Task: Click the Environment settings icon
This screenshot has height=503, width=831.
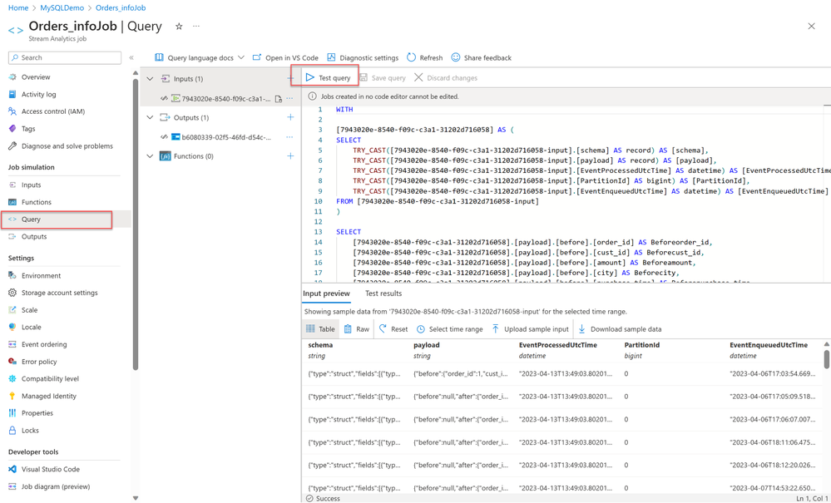Action: (12, 276)
